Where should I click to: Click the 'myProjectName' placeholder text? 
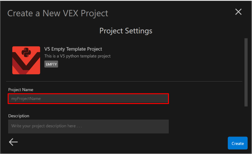[x=26, y=99]
